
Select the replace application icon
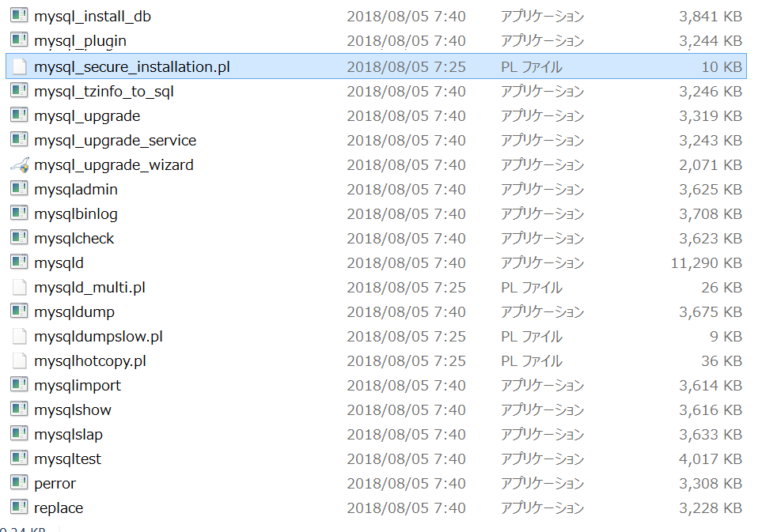coord(19,507)
